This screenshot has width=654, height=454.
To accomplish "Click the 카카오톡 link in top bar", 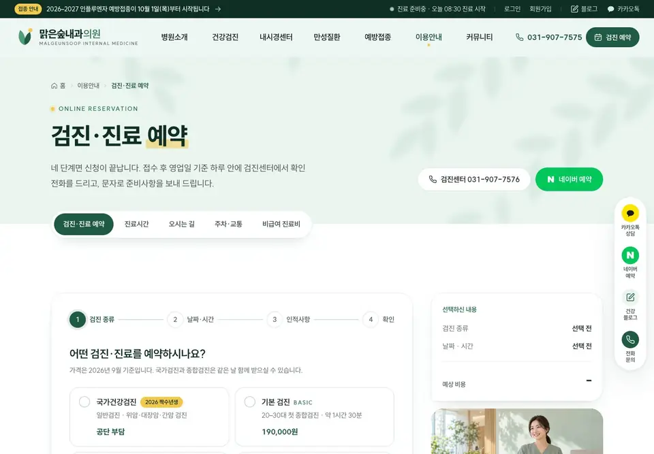I will [x=623, y=9].
